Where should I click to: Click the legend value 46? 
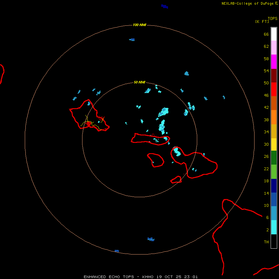(266, 95)
